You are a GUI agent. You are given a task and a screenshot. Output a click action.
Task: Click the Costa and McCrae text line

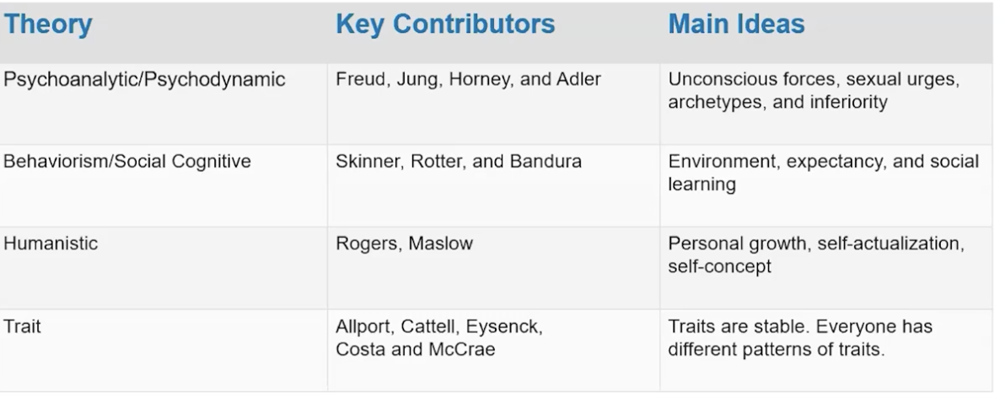[x=416, y=350]
